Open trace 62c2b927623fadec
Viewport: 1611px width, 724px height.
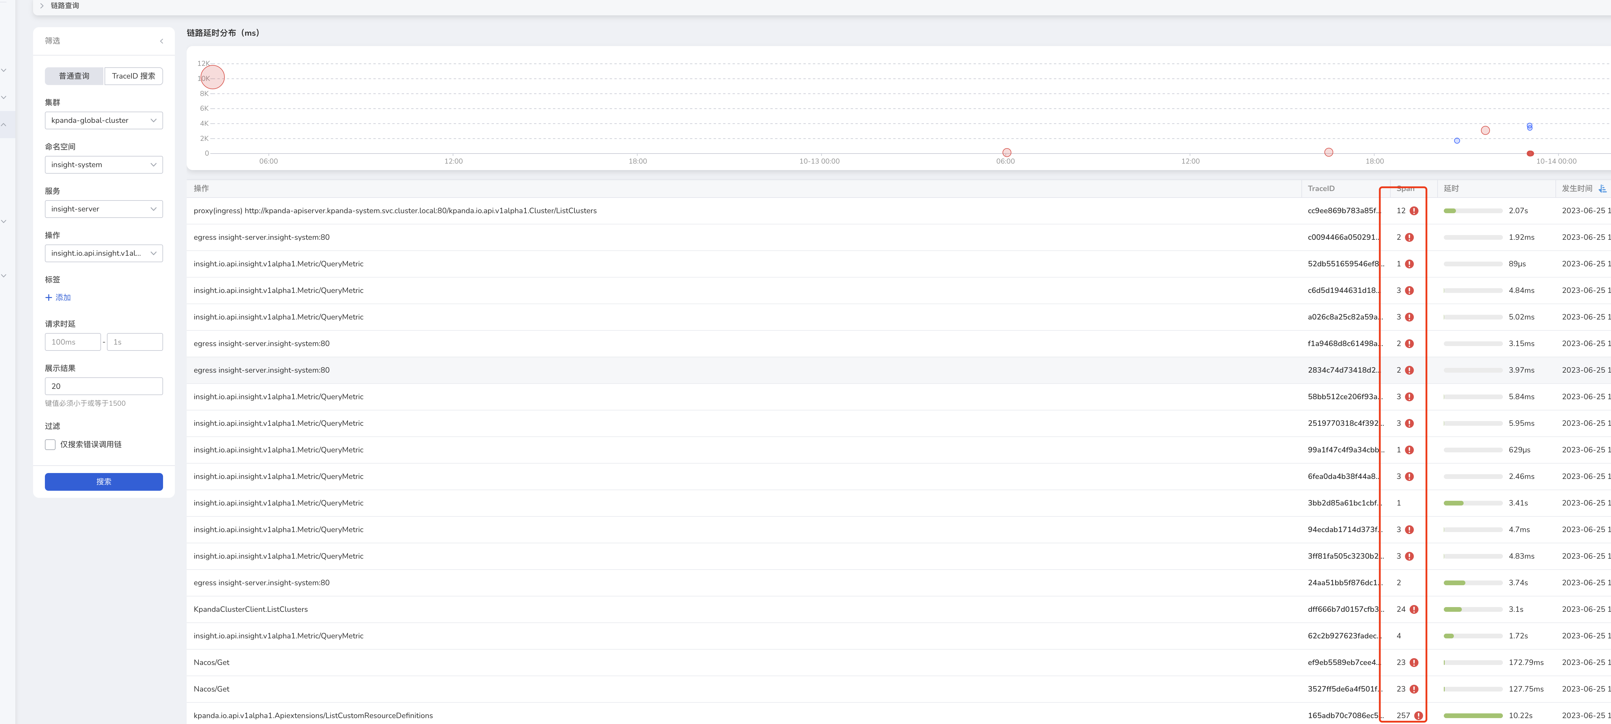click(1344, 636)
